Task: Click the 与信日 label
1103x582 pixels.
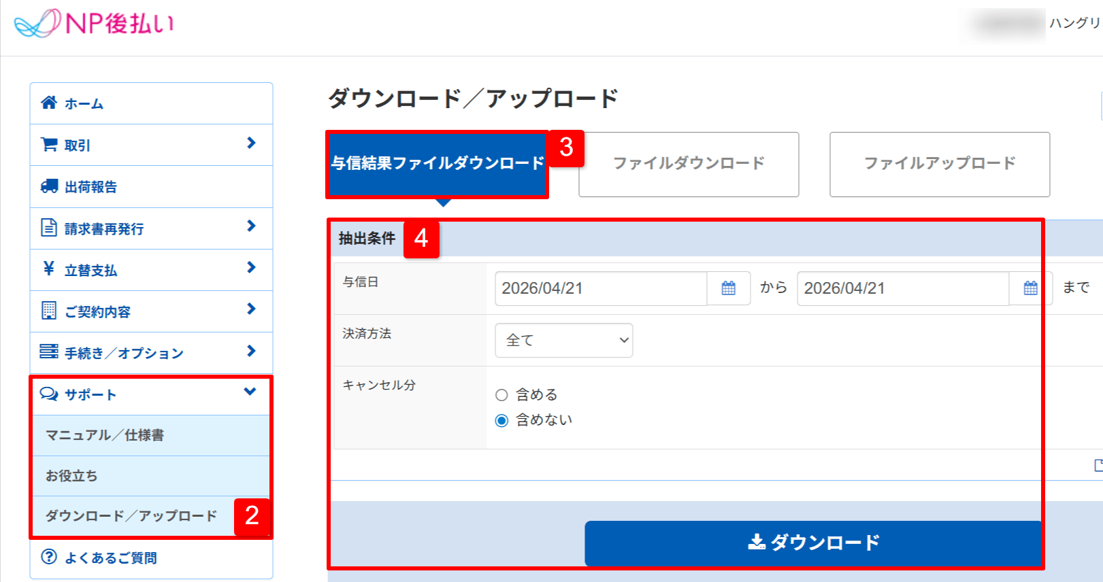Action: [361, 281]
